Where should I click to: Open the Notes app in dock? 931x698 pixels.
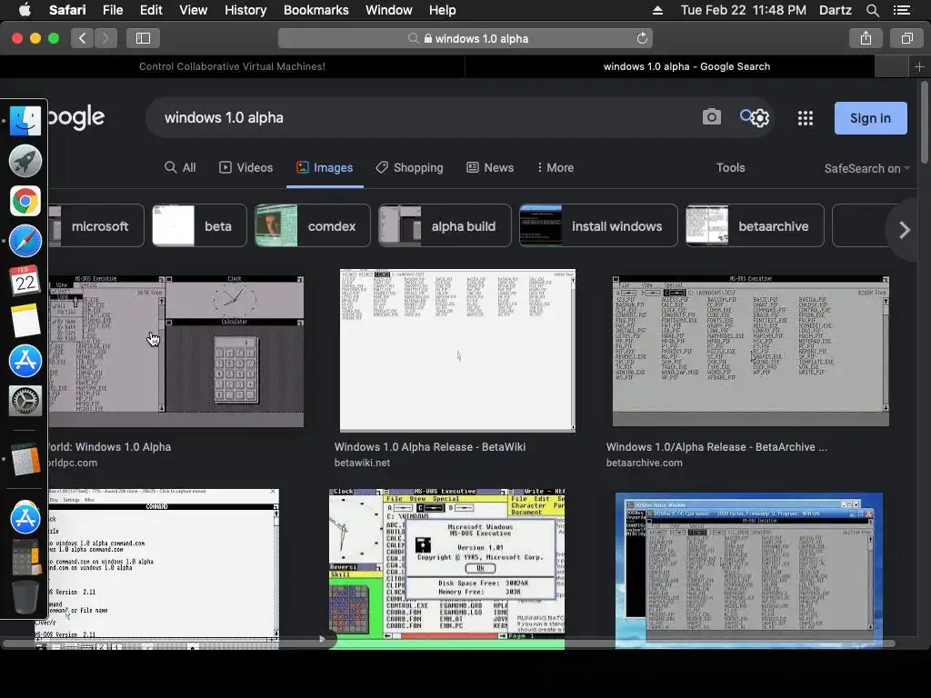click(25, 321)
